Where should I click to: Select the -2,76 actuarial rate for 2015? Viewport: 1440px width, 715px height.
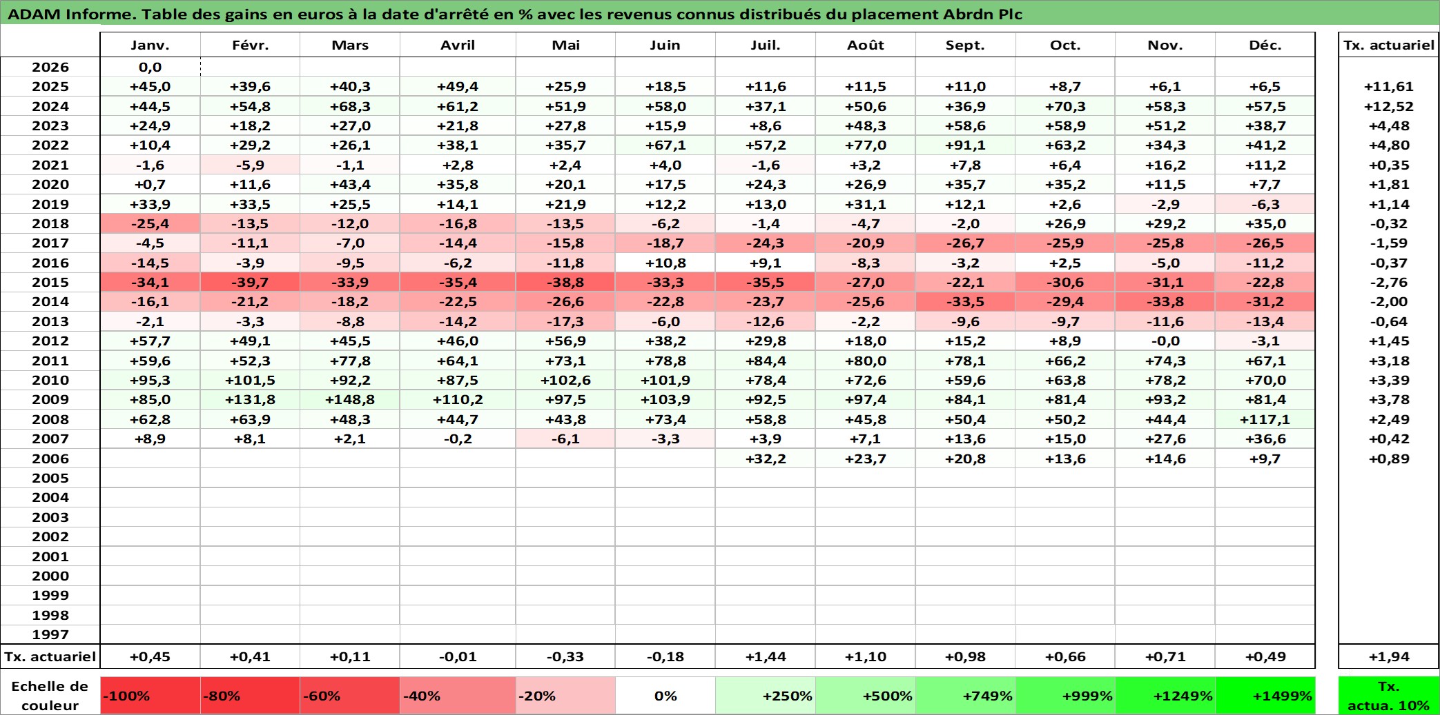tap(1389, 282)
